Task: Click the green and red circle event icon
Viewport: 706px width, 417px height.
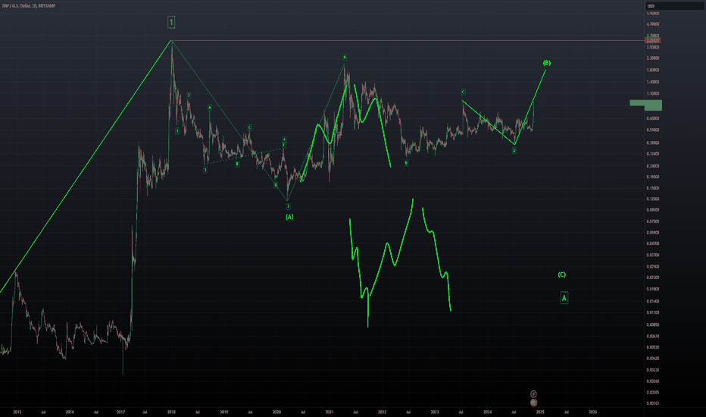Action: tap(533, 402)
